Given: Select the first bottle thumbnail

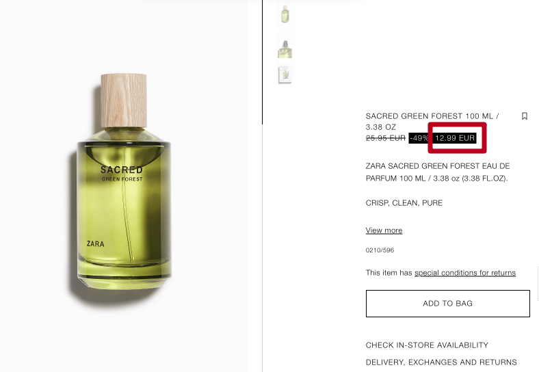Looking at the screenshot, I should click(x=285, y=14).
